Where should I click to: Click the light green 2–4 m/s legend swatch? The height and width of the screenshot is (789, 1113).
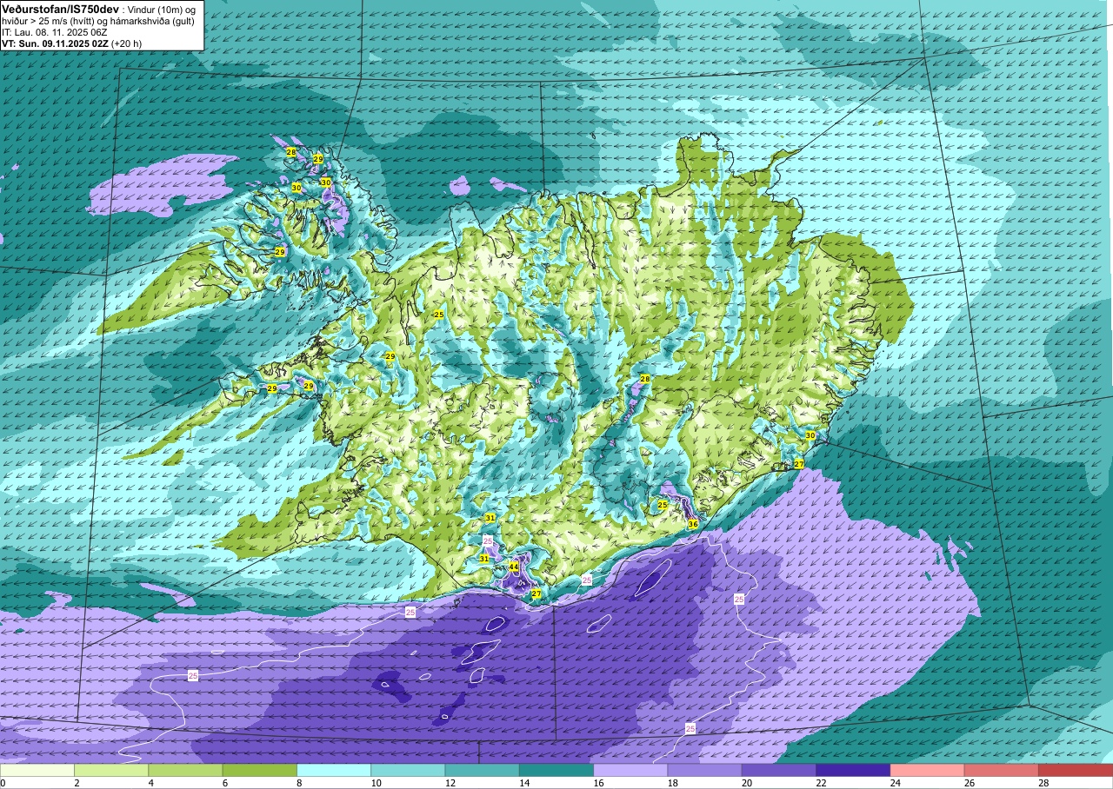[x=111, y=770]
